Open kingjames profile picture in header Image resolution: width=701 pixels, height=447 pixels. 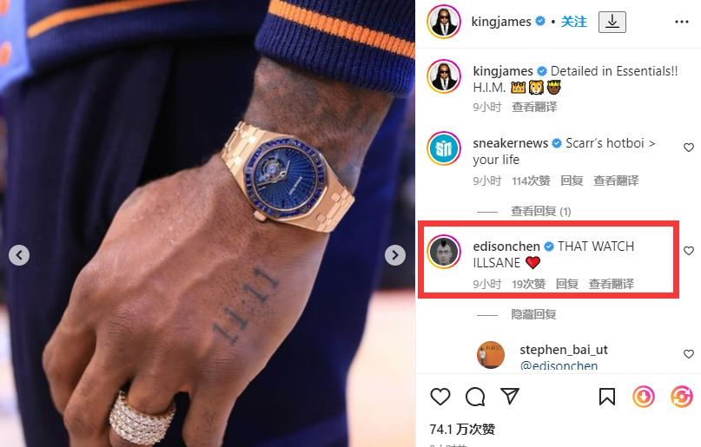444,22
